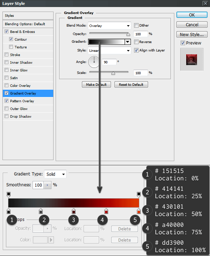Click the New Style button
210x256 pixels.
[192, 34]
